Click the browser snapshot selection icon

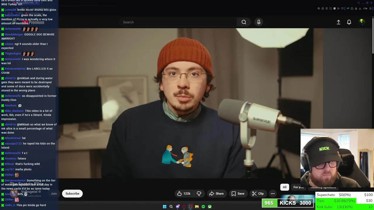330,8
